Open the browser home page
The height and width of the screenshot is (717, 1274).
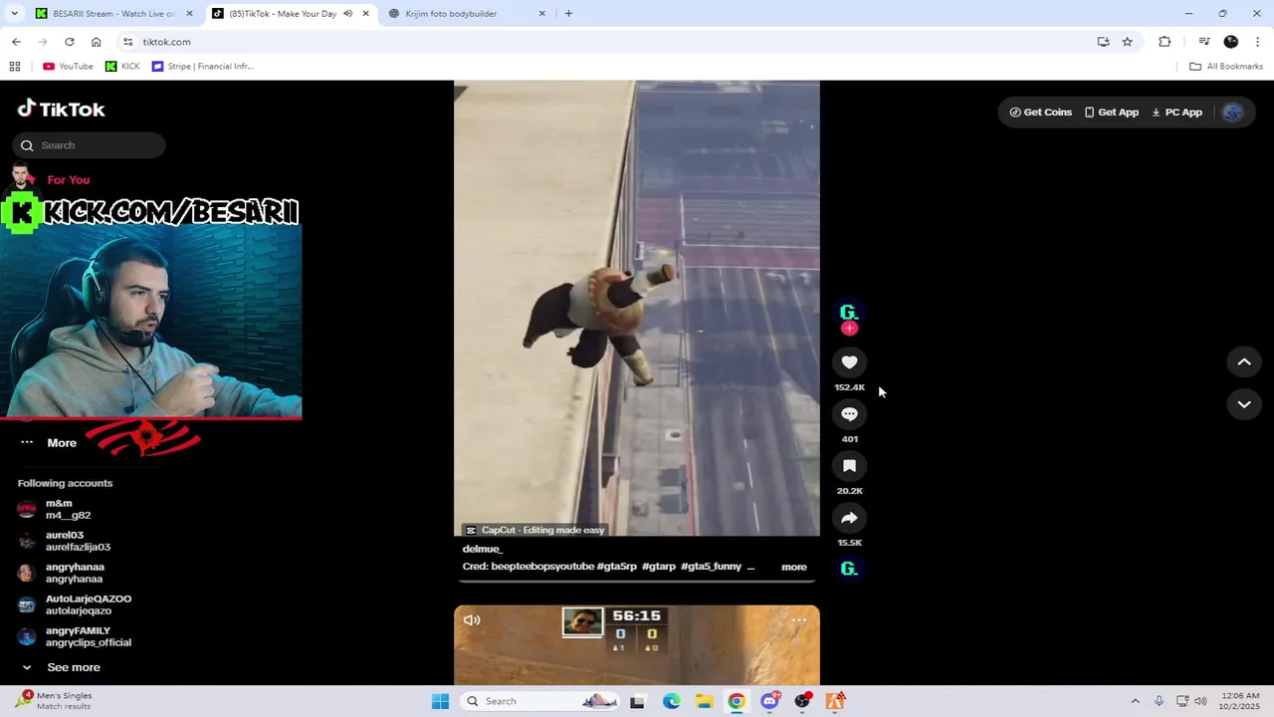pos(96,42)
